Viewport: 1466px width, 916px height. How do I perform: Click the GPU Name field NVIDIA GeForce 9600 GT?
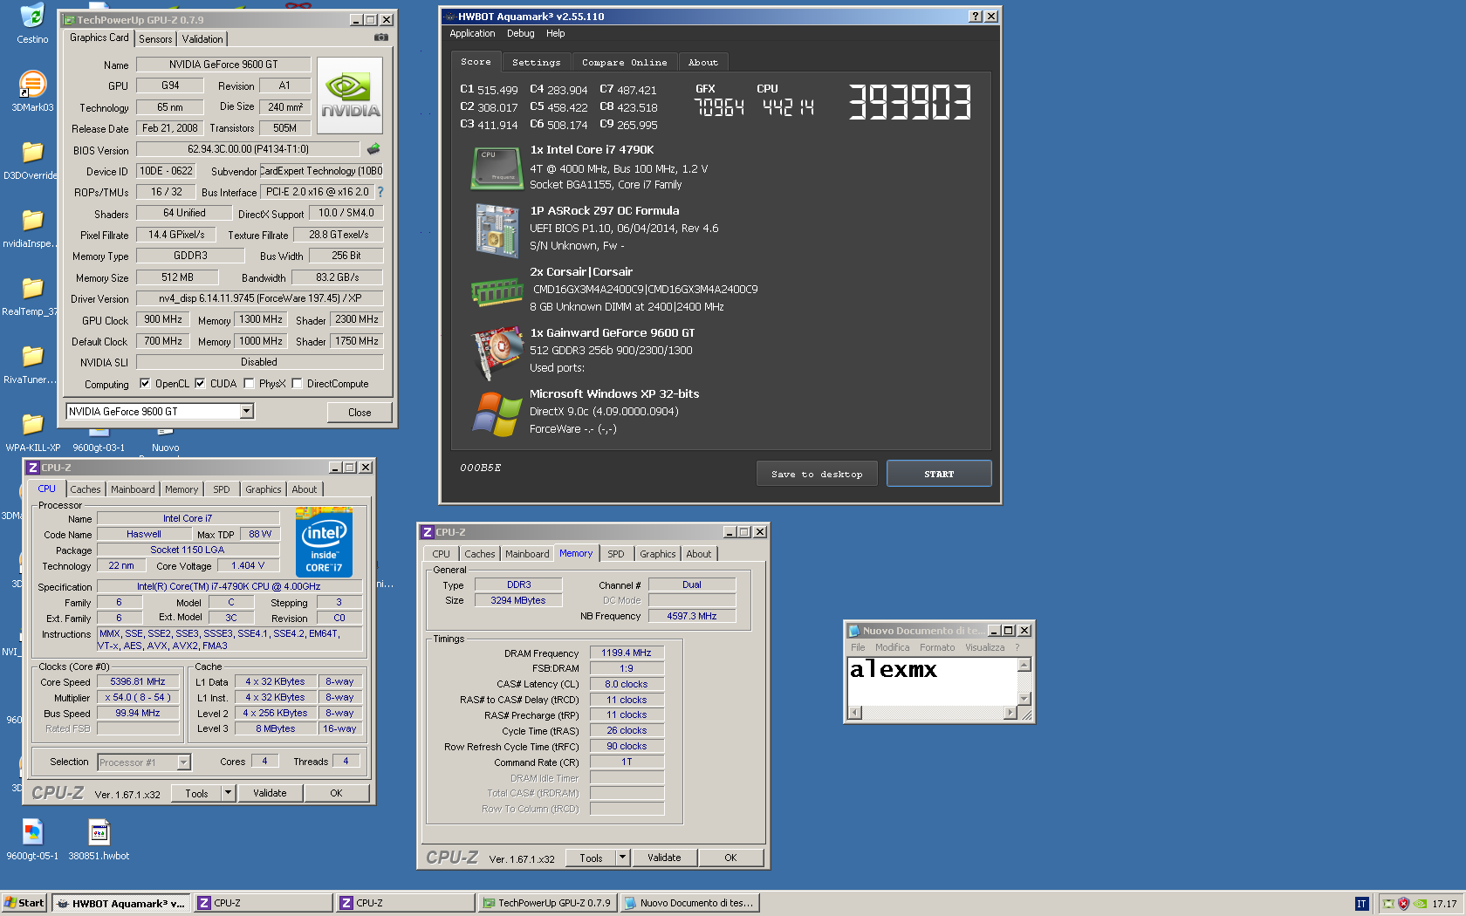point(223,65)
